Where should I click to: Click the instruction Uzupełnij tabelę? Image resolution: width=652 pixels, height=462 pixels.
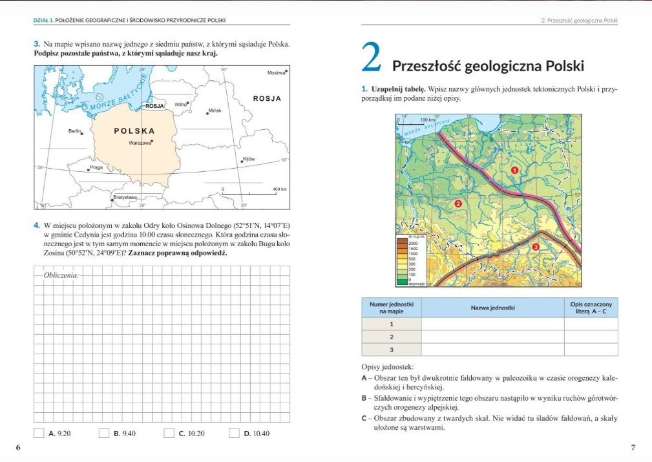[x=398, y=89]
